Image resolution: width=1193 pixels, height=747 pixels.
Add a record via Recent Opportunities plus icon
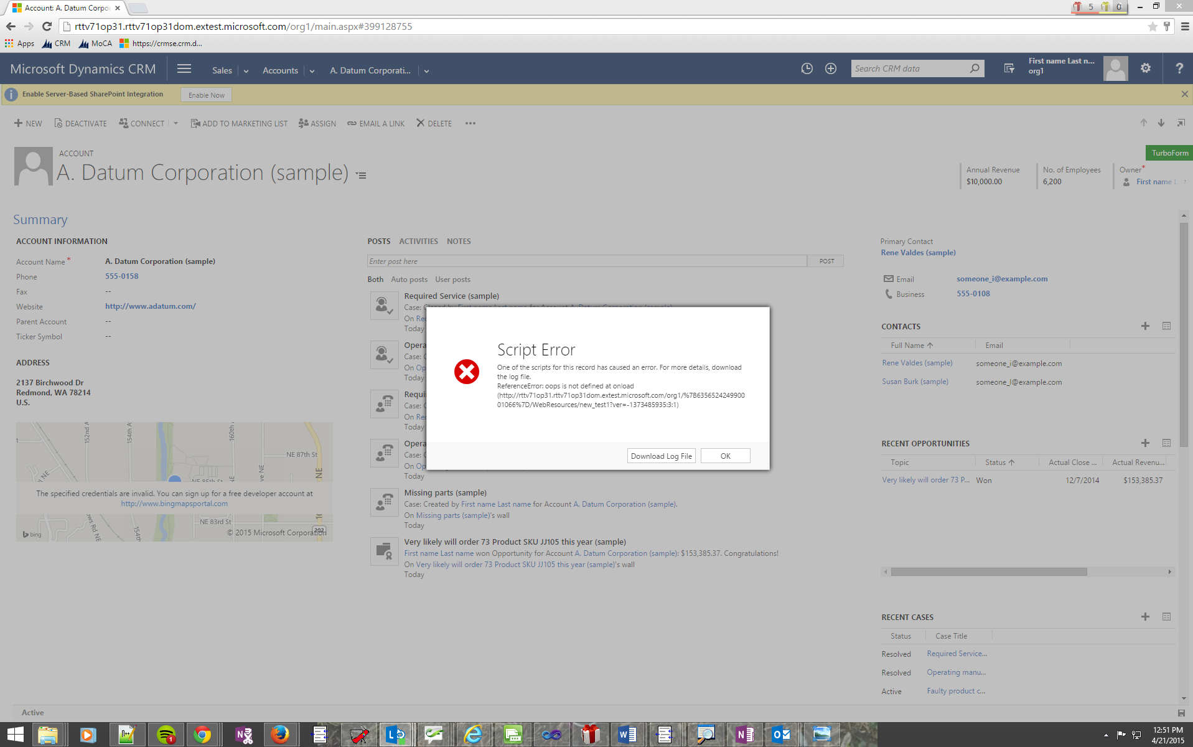1145,443
